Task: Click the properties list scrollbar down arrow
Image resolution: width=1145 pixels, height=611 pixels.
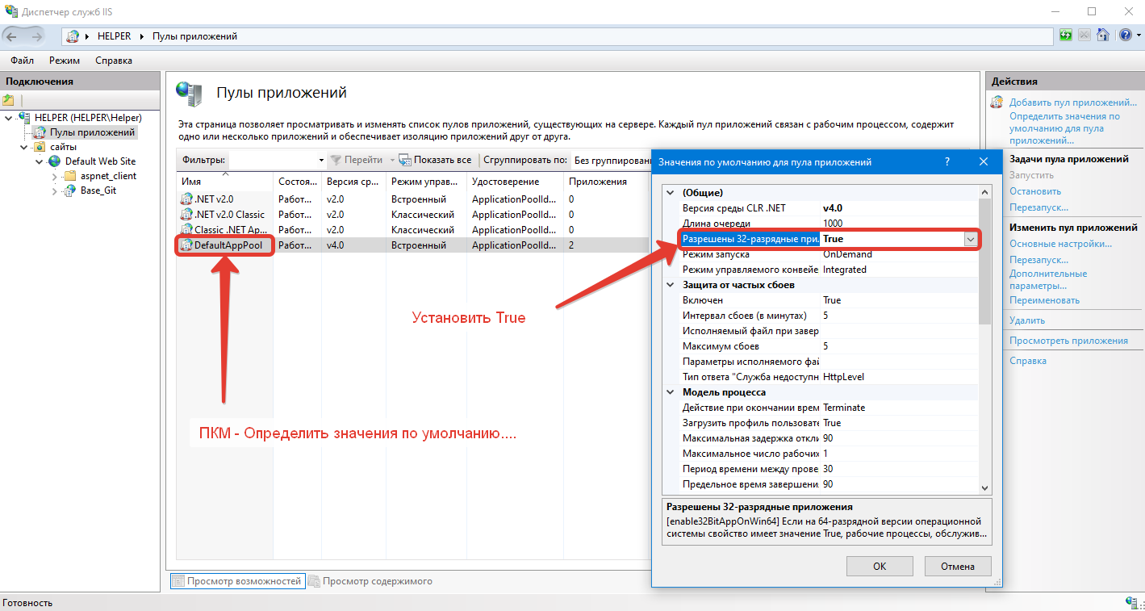Action: tap(984, 488)
